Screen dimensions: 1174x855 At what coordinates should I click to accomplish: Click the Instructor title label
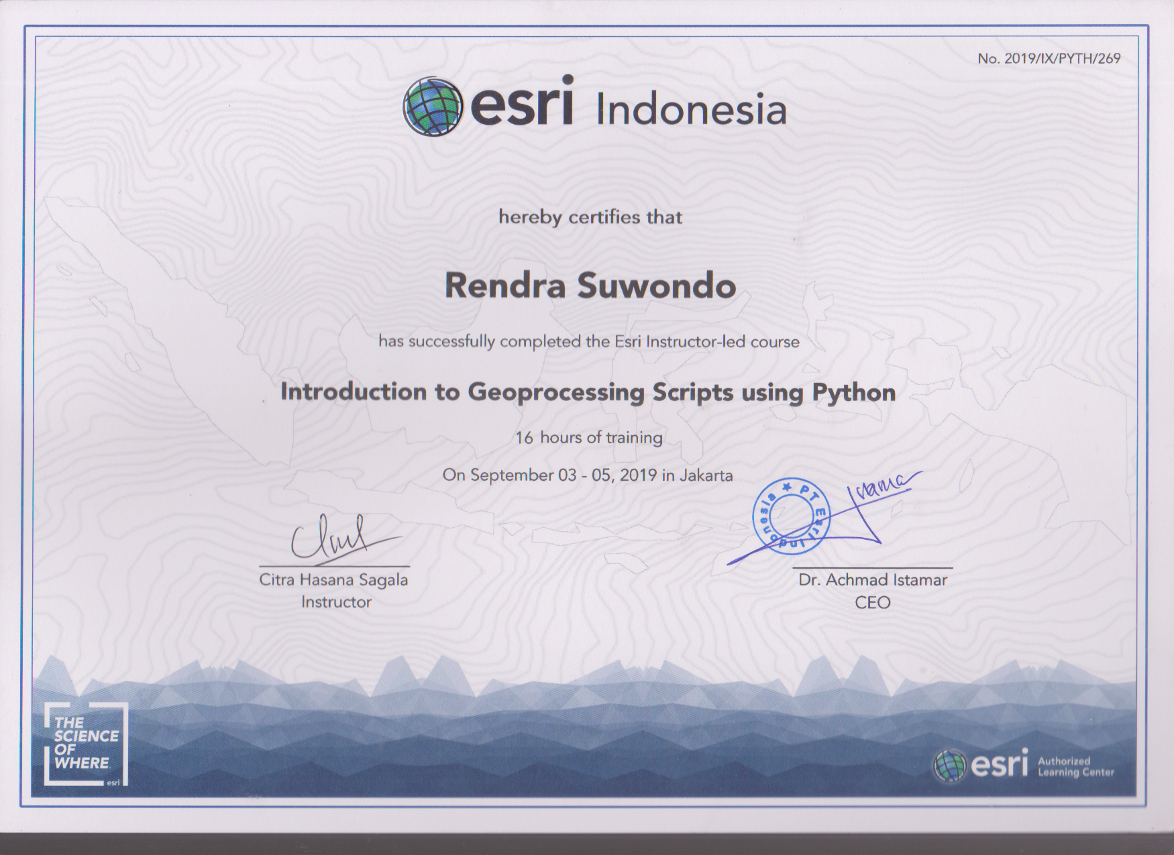point(336,602)
